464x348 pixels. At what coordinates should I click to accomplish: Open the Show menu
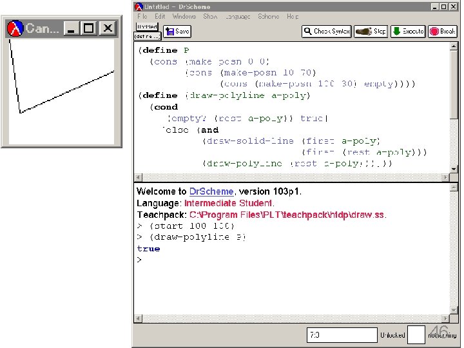[210, 16]
